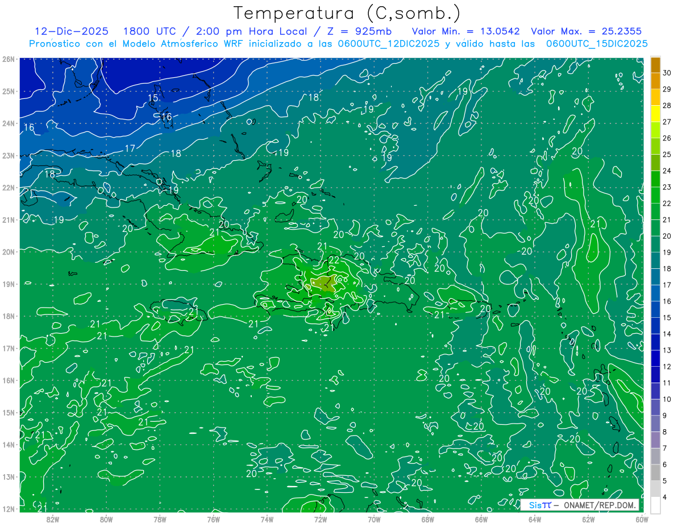This screenshot has width=682, height=527.
Task: Click the "7" value on the color legend
Action: tap(665, 448)
